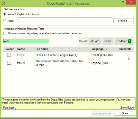Click the Download/Install button
138x119 pixels.
tap(102, 114)
